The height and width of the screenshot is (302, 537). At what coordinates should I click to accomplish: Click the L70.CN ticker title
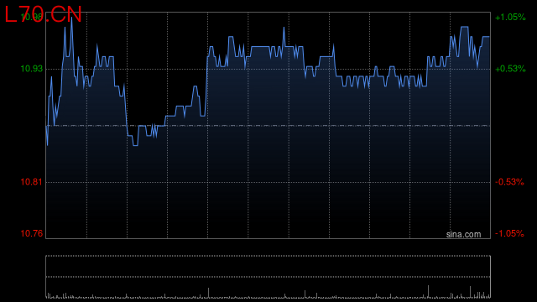click(43, 15)
